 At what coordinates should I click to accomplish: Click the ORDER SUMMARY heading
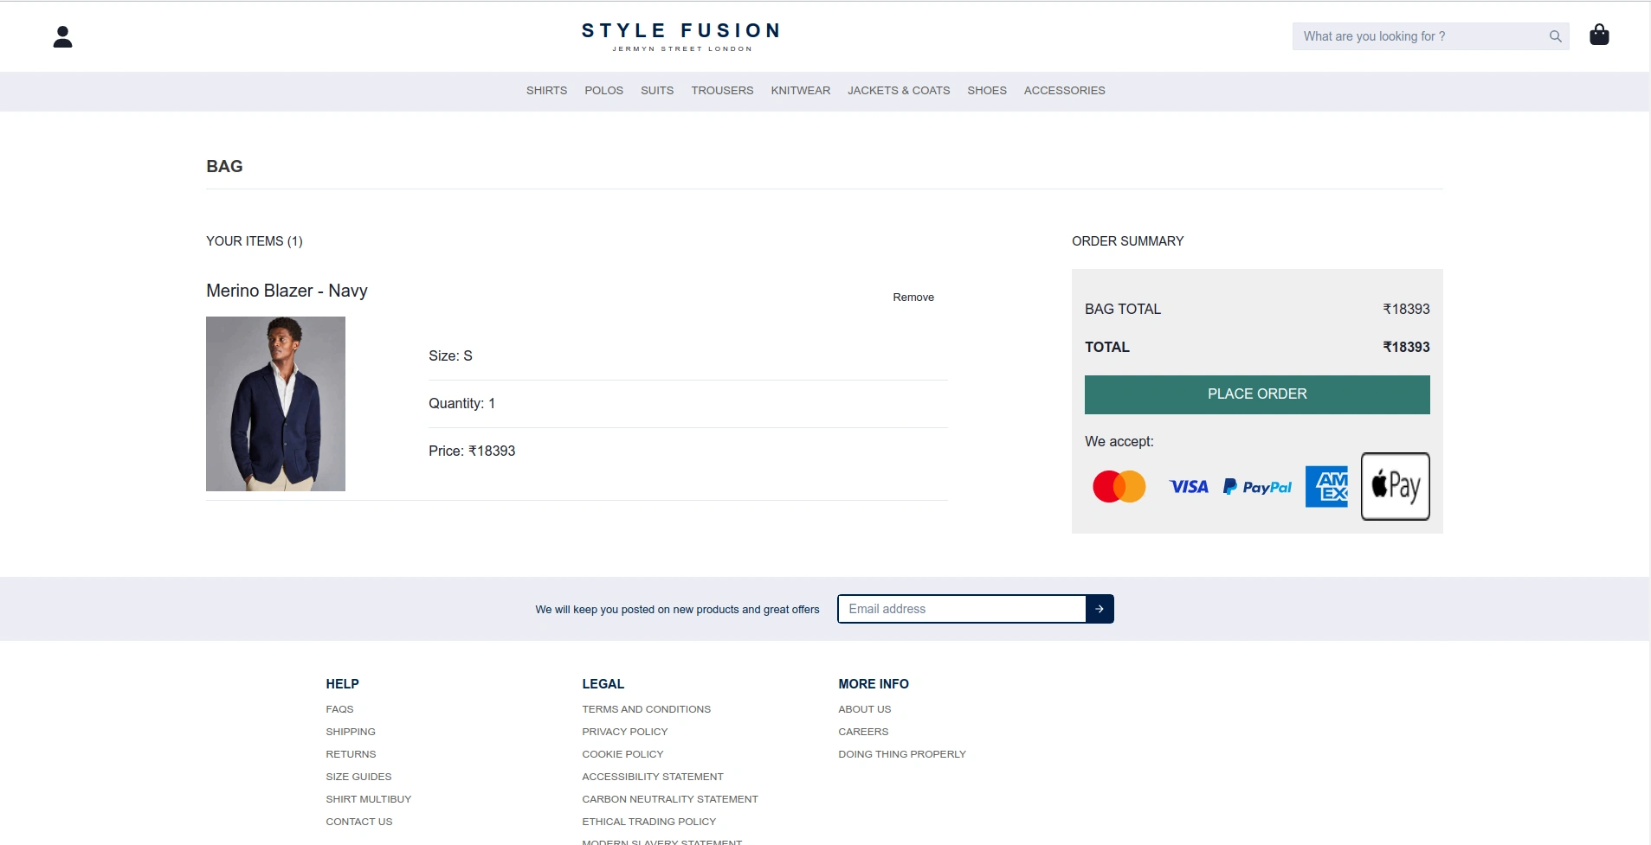[x=1127, y=241]
